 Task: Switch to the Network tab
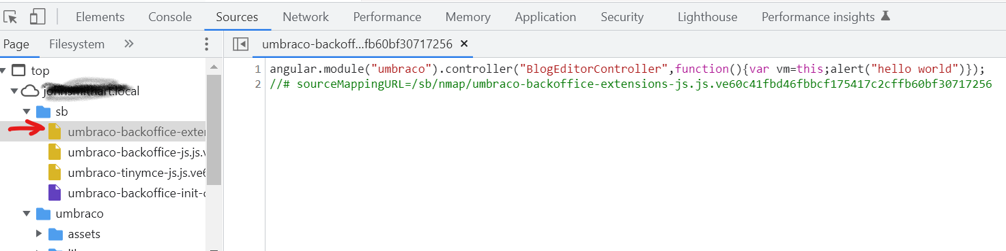[x=306, y=17]
